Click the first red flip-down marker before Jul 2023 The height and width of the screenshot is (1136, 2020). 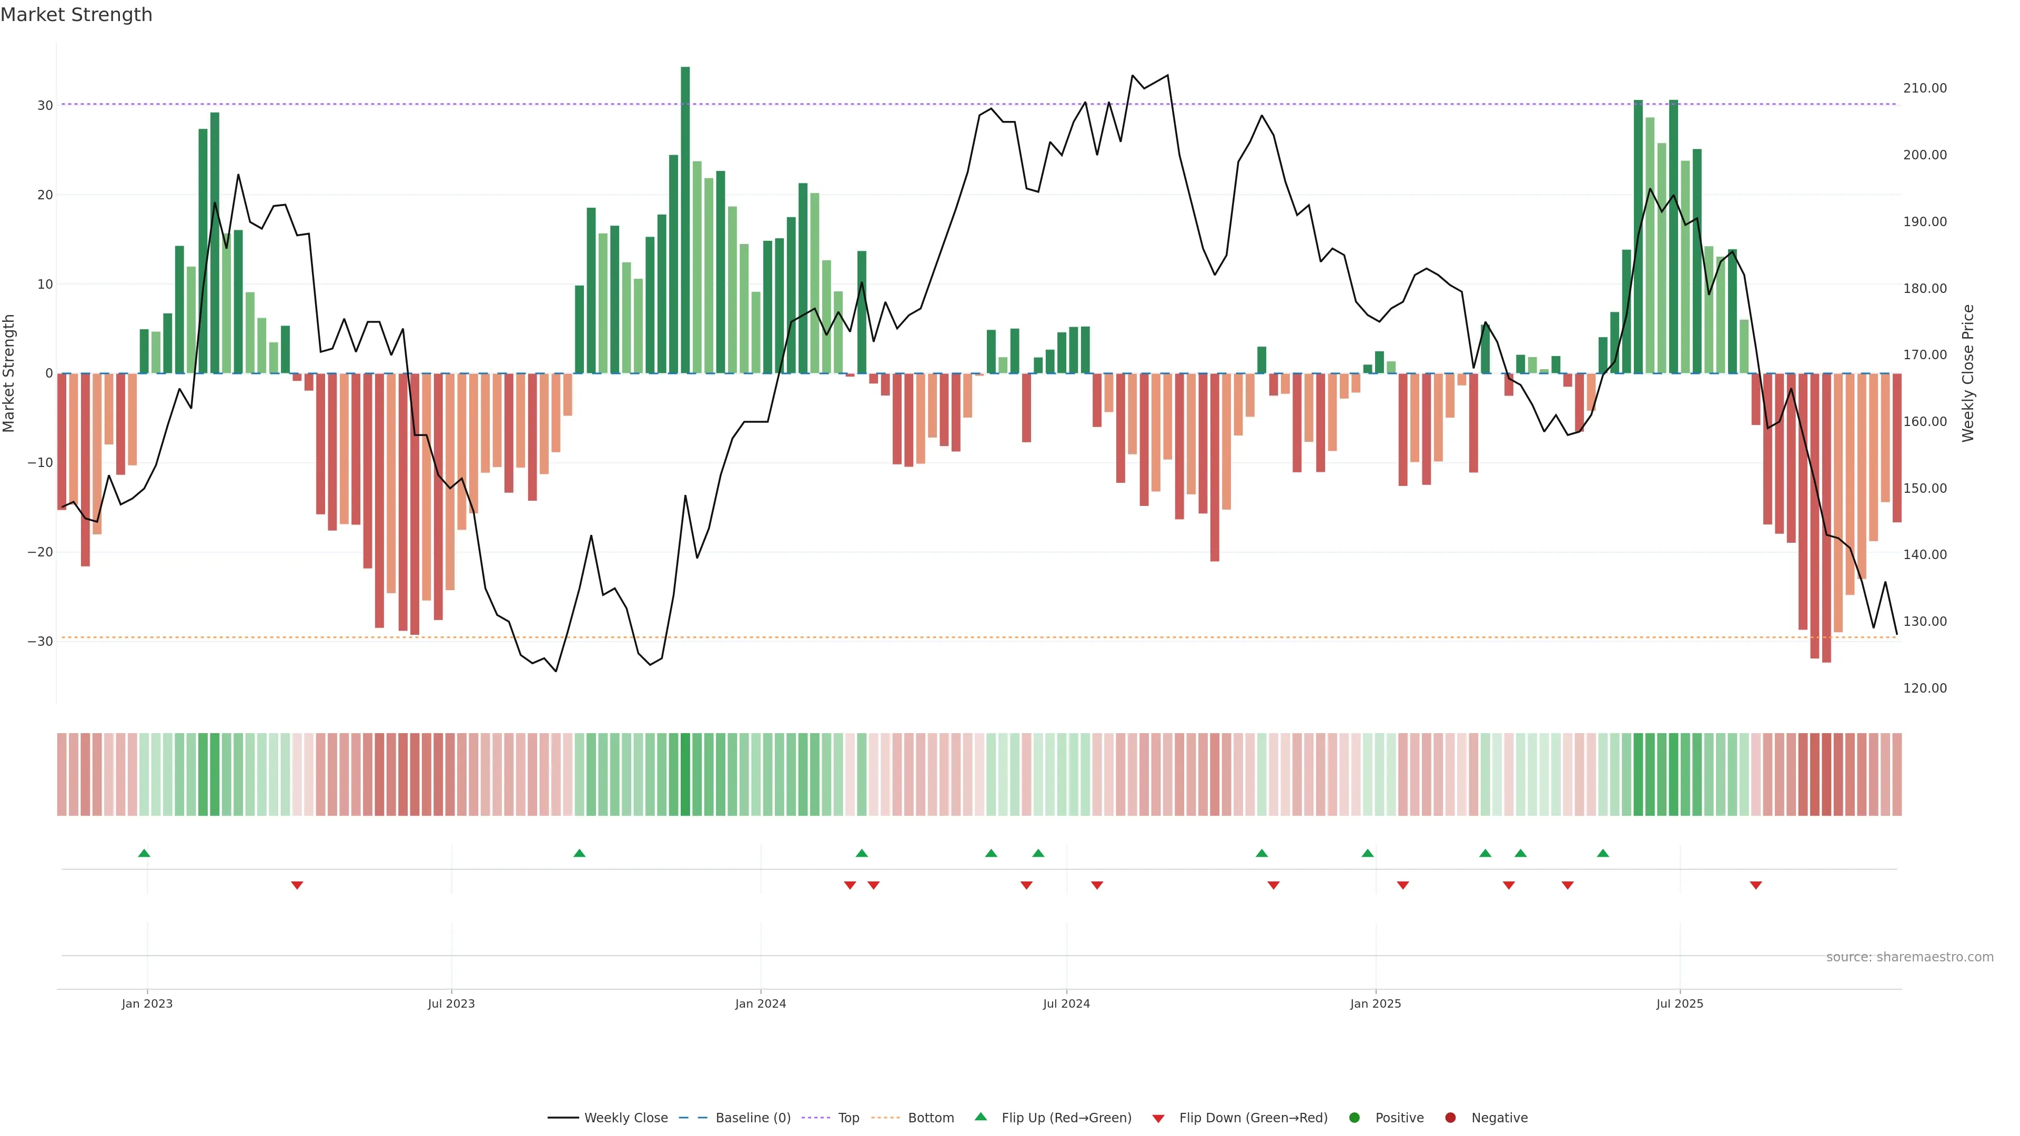(x=297, y=885)
